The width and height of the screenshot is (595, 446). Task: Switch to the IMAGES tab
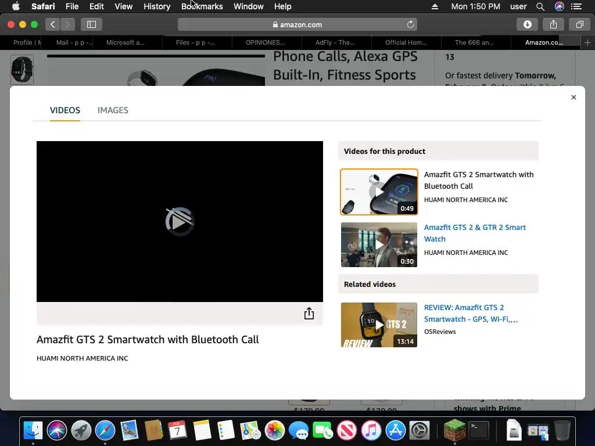(113, 110)
